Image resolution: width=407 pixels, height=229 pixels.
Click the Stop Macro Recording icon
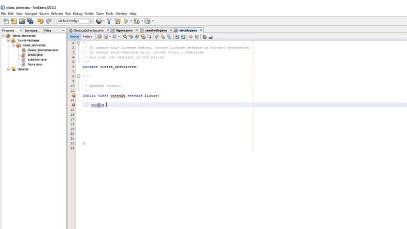click(x=197, y=37)
